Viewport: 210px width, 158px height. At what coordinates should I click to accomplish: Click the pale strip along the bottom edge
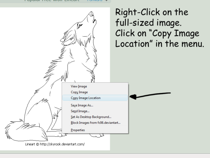coord(105,156)
